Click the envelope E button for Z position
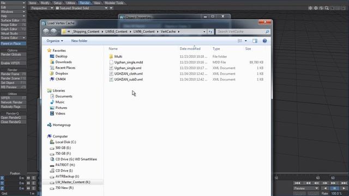Viewport: 349px width, 196px height. click(34, 188)
